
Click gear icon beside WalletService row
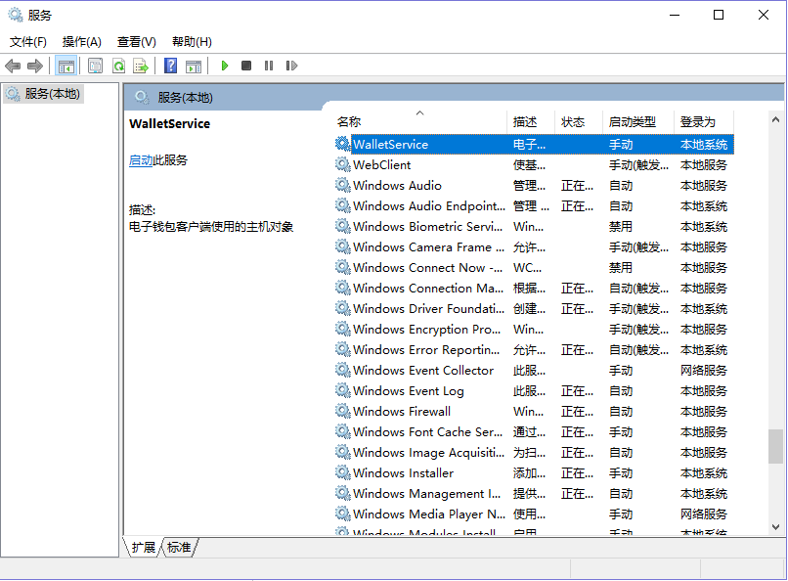[343, 144]
